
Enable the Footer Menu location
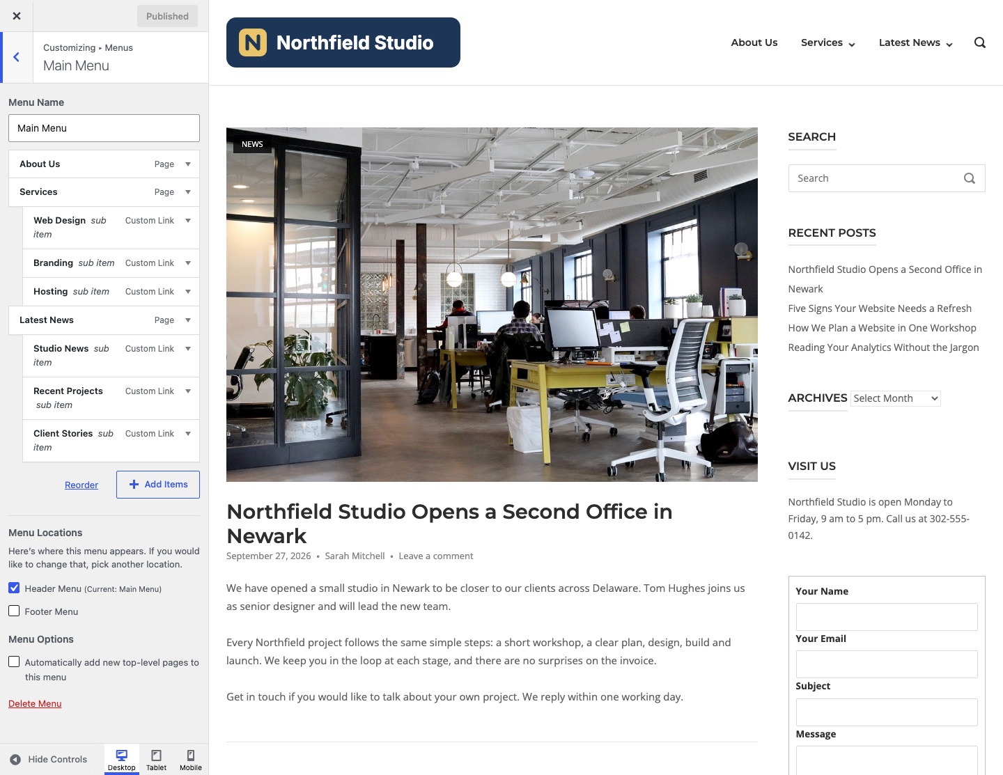click(x=14, y=611)
